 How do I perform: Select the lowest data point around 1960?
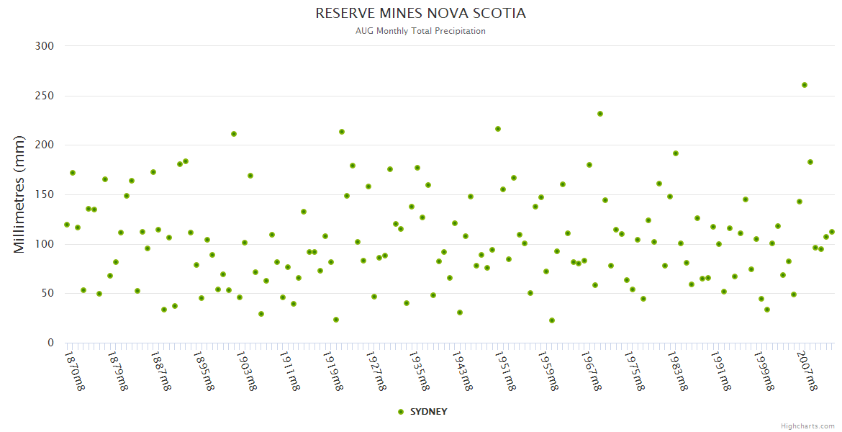point(552,320)
